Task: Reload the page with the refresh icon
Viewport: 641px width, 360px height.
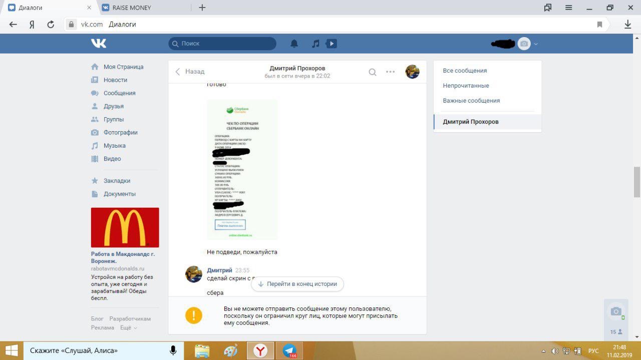Action: (x=50, y=24)
